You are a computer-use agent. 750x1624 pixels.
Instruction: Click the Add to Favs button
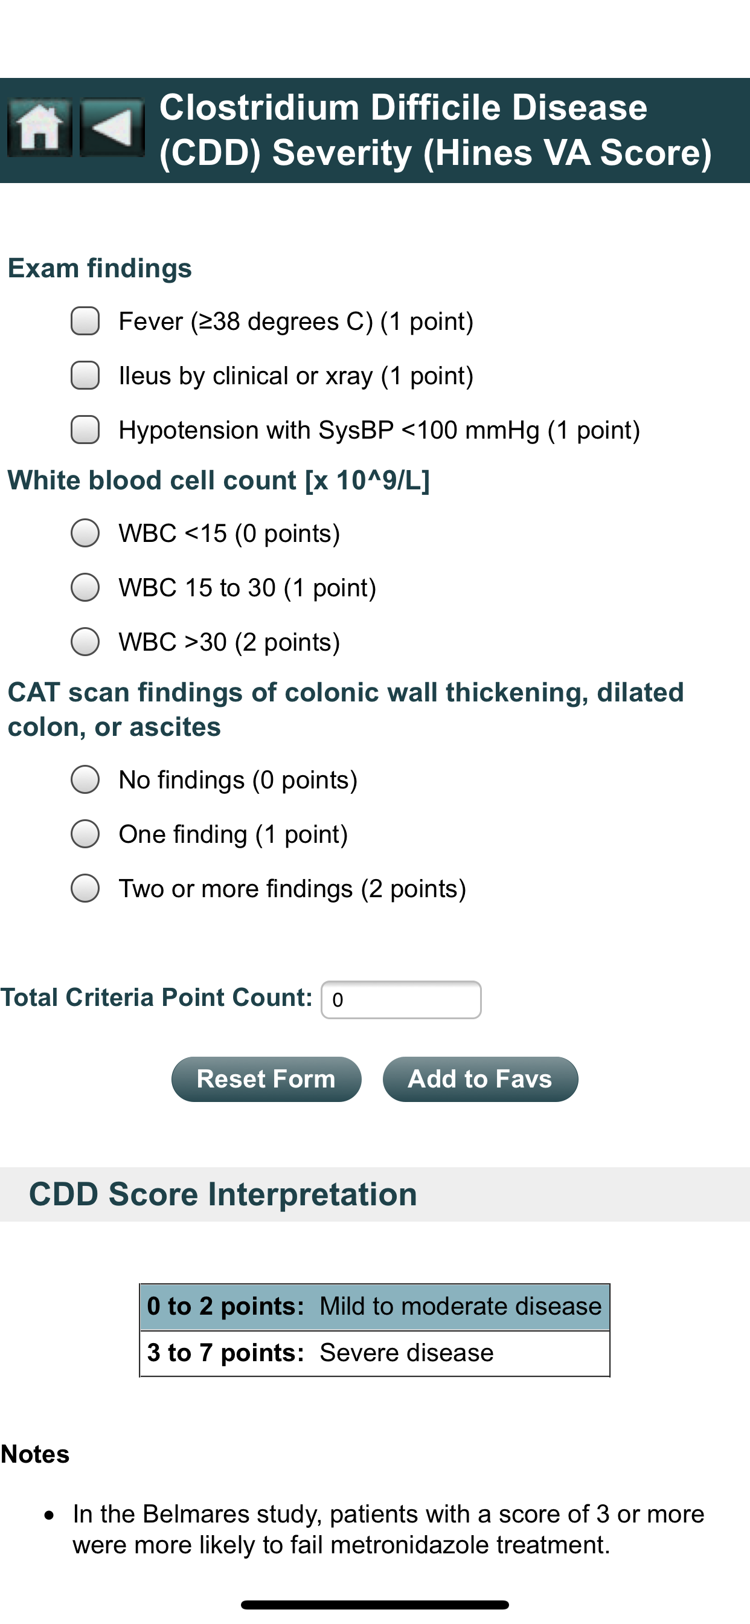(480, 1078)
